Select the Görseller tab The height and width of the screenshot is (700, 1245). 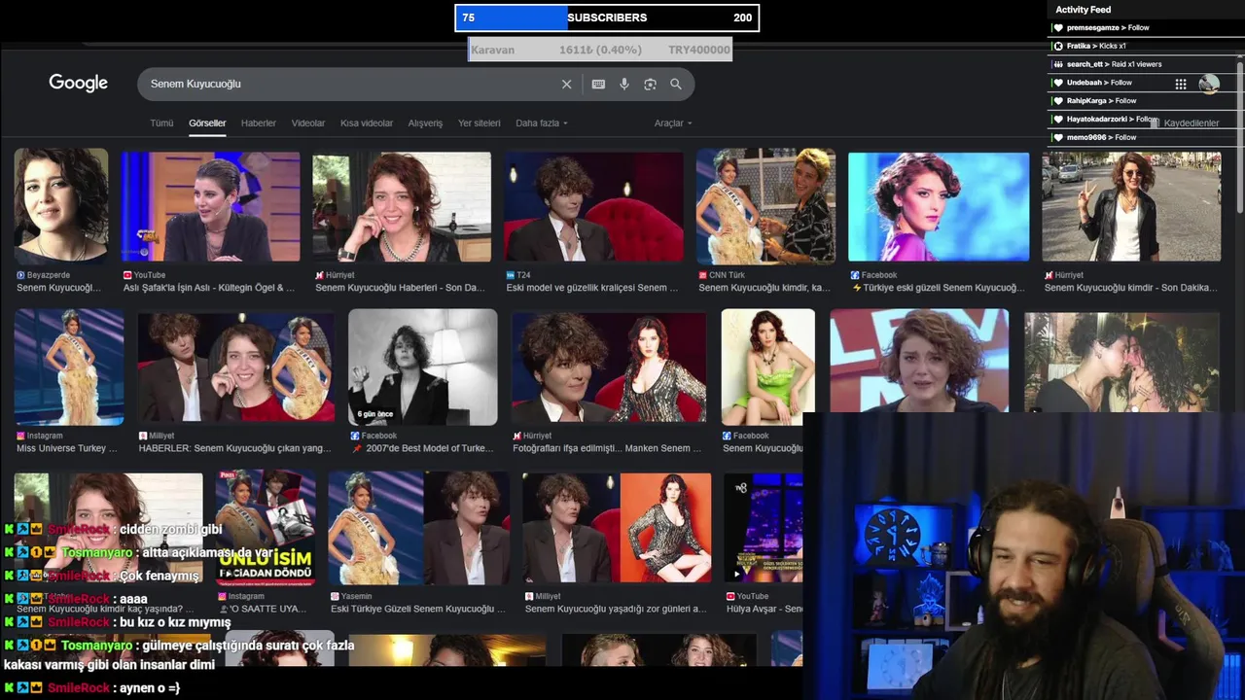tap(207, 123)
